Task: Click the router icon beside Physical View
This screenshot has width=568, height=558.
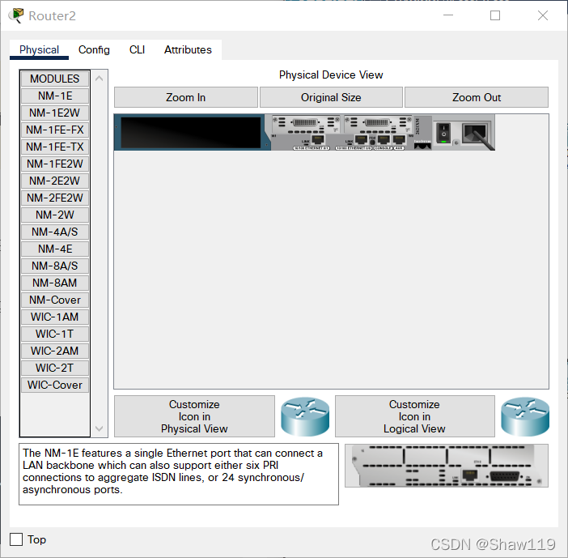Action: tap(305, 416)
